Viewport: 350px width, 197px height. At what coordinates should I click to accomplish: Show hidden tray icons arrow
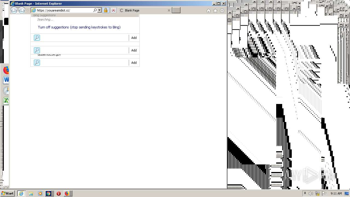pyautogui.click(x=305, y=193)
